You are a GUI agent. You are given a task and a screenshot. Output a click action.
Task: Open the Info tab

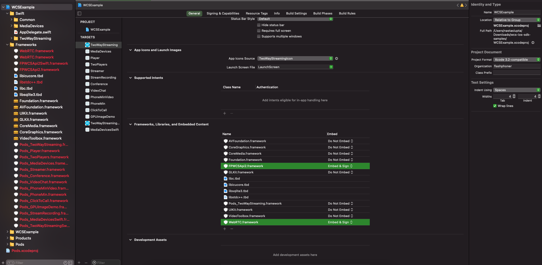[277, 13]
